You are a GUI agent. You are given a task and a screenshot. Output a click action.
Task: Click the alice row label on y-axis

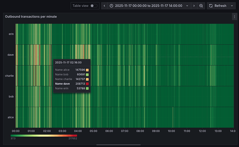(x=10, y=117)
